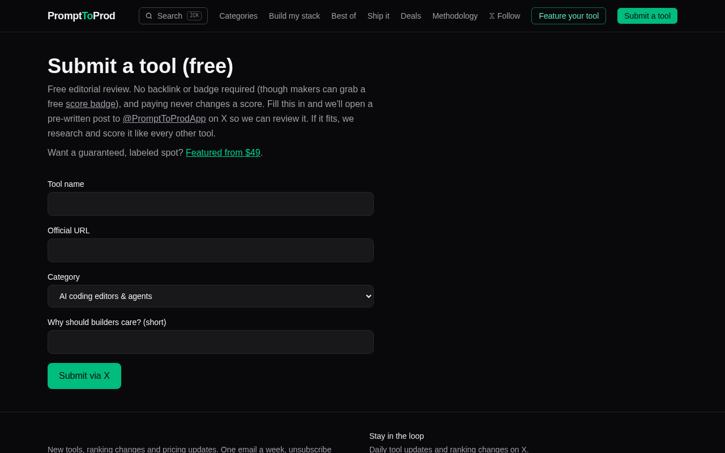
Task: Click Submit a tool in header
Action: tap(647, 16)
